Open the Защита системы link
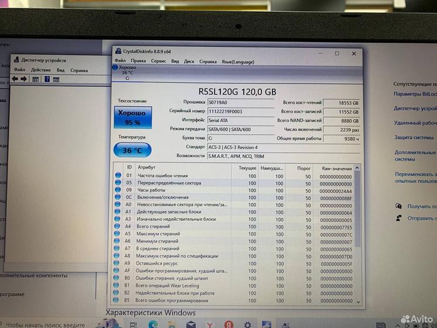The image size is (437, 328). (x=414, y=138)
